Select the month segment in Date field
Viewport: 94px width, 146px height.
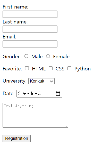coord(32,93)
